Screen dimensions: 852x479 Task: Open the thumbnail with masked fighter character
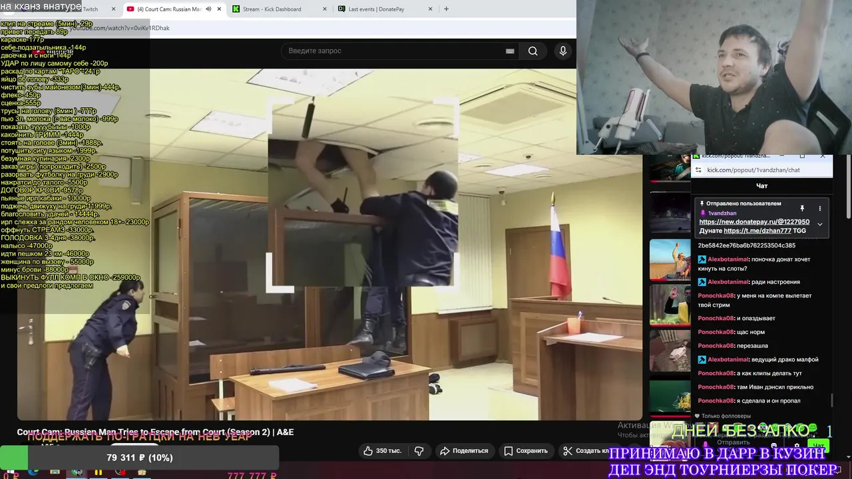(x=670, y=305)
